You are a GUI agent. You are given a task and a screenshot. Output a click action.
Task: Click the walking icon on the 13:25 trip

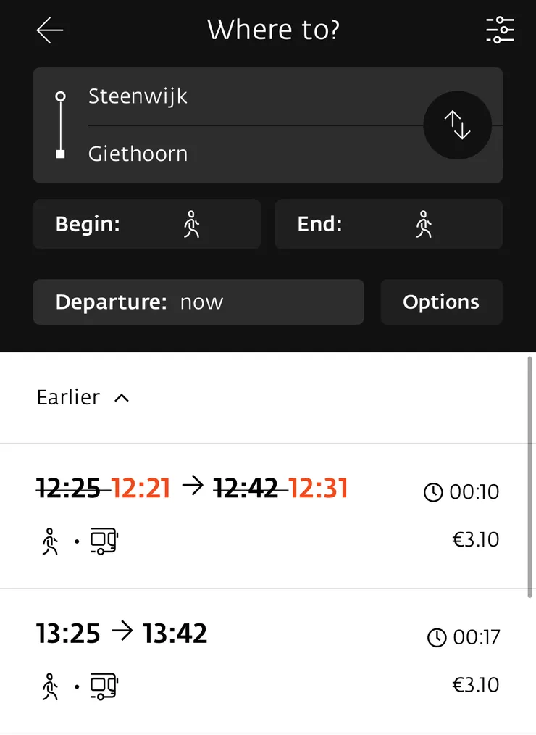pyautogui.click(x=50, y=686)
